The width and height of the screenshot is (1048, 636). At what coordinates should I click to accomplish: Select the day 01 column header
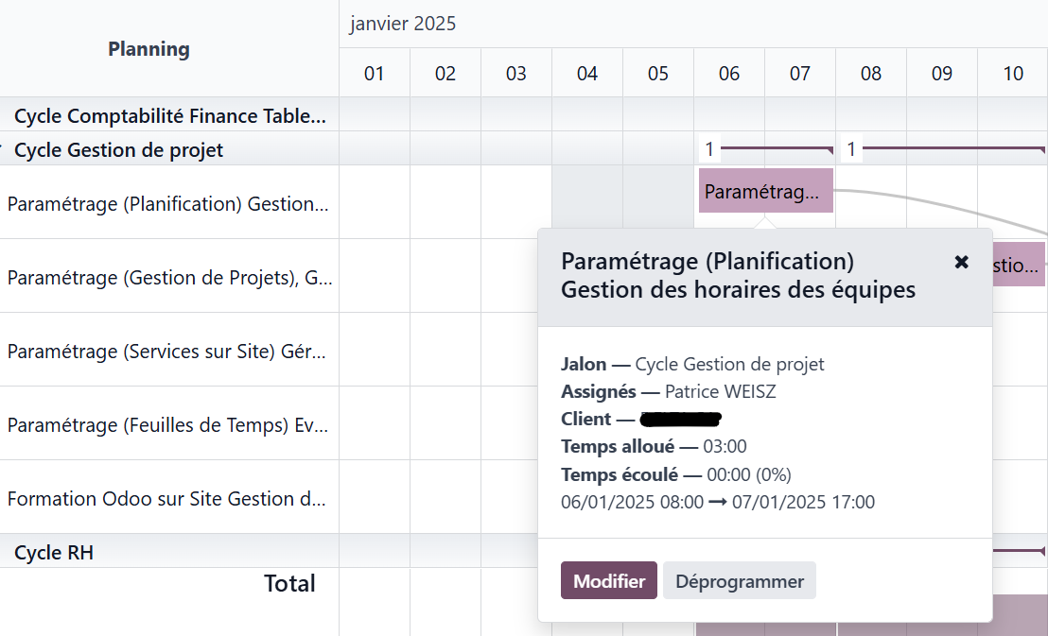click(x=375, y=73)
